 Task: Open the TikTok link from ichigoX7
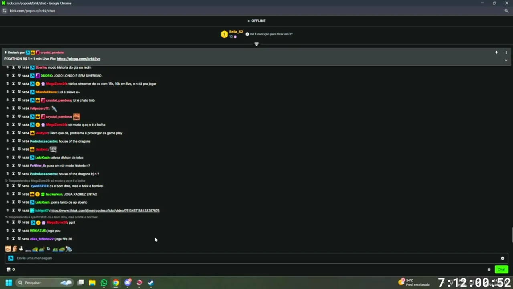[105, 210]
